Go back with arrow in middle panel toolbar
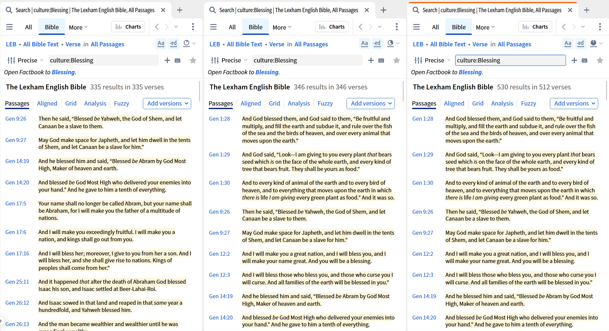The height and width of the screenshot is (331, 609). coord(361,27)
